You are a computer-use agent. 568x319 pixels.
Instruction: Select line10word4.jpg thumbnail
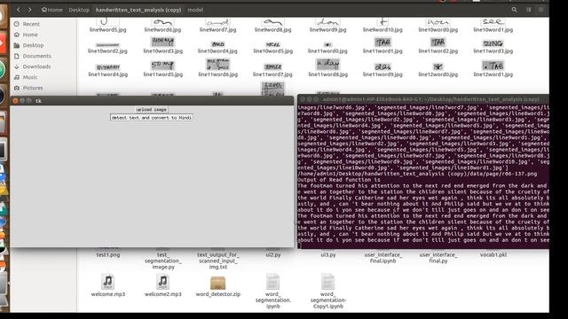click(217, 44)
